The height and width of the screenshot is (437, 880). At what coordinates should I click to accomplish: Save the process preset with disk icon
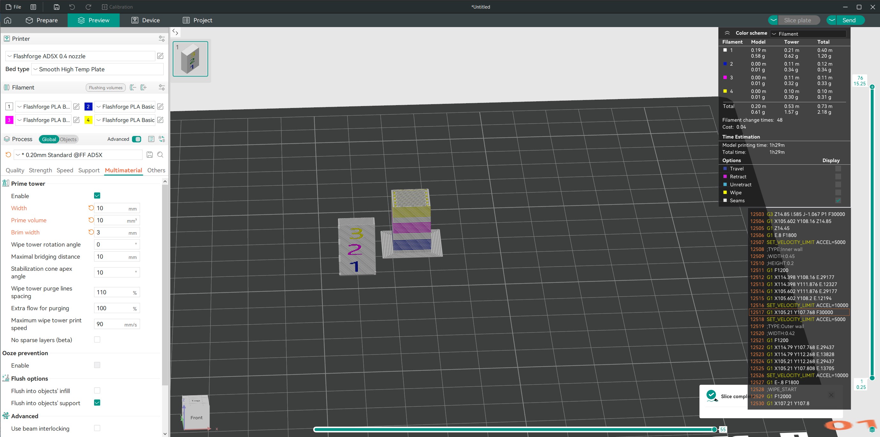150,155
